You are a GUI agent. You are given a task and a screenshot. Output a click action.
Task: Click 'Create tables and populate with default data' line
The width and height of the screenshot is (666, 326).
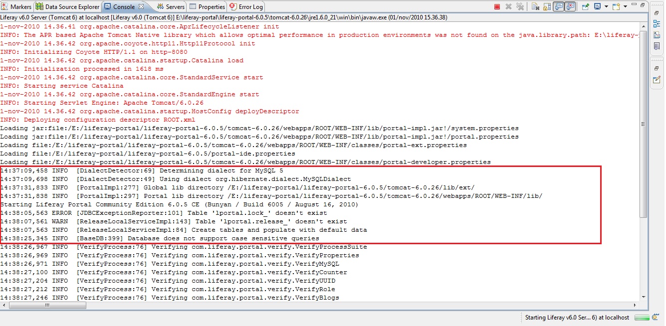184,230
